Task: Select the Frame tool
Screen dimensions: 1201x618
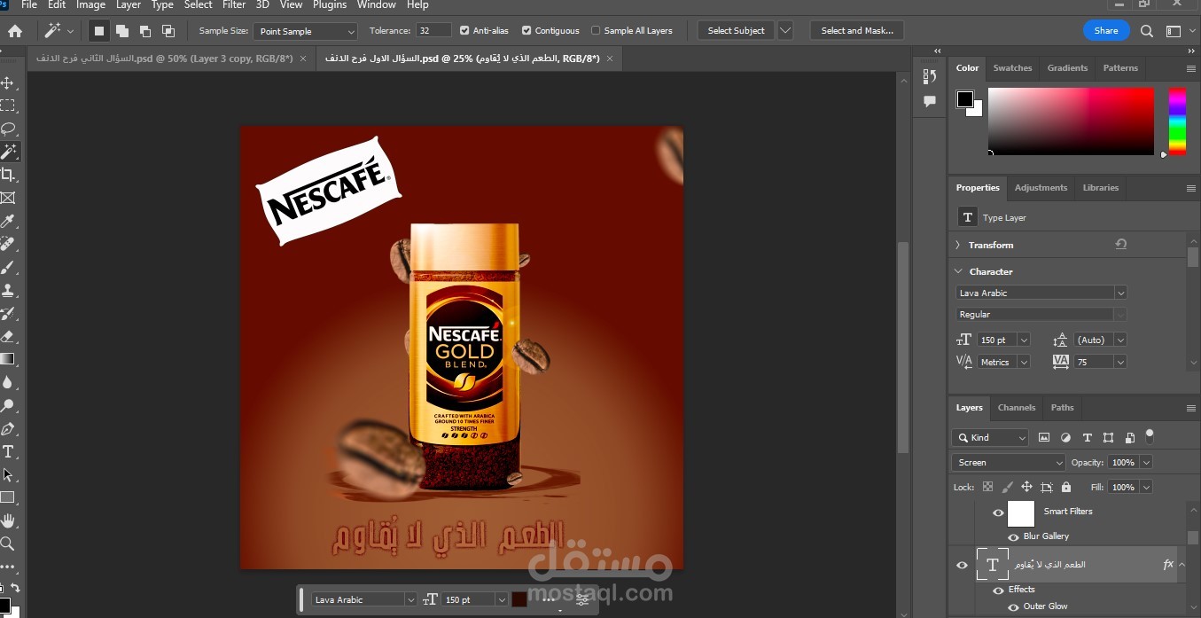Action: tap(8, 198)
